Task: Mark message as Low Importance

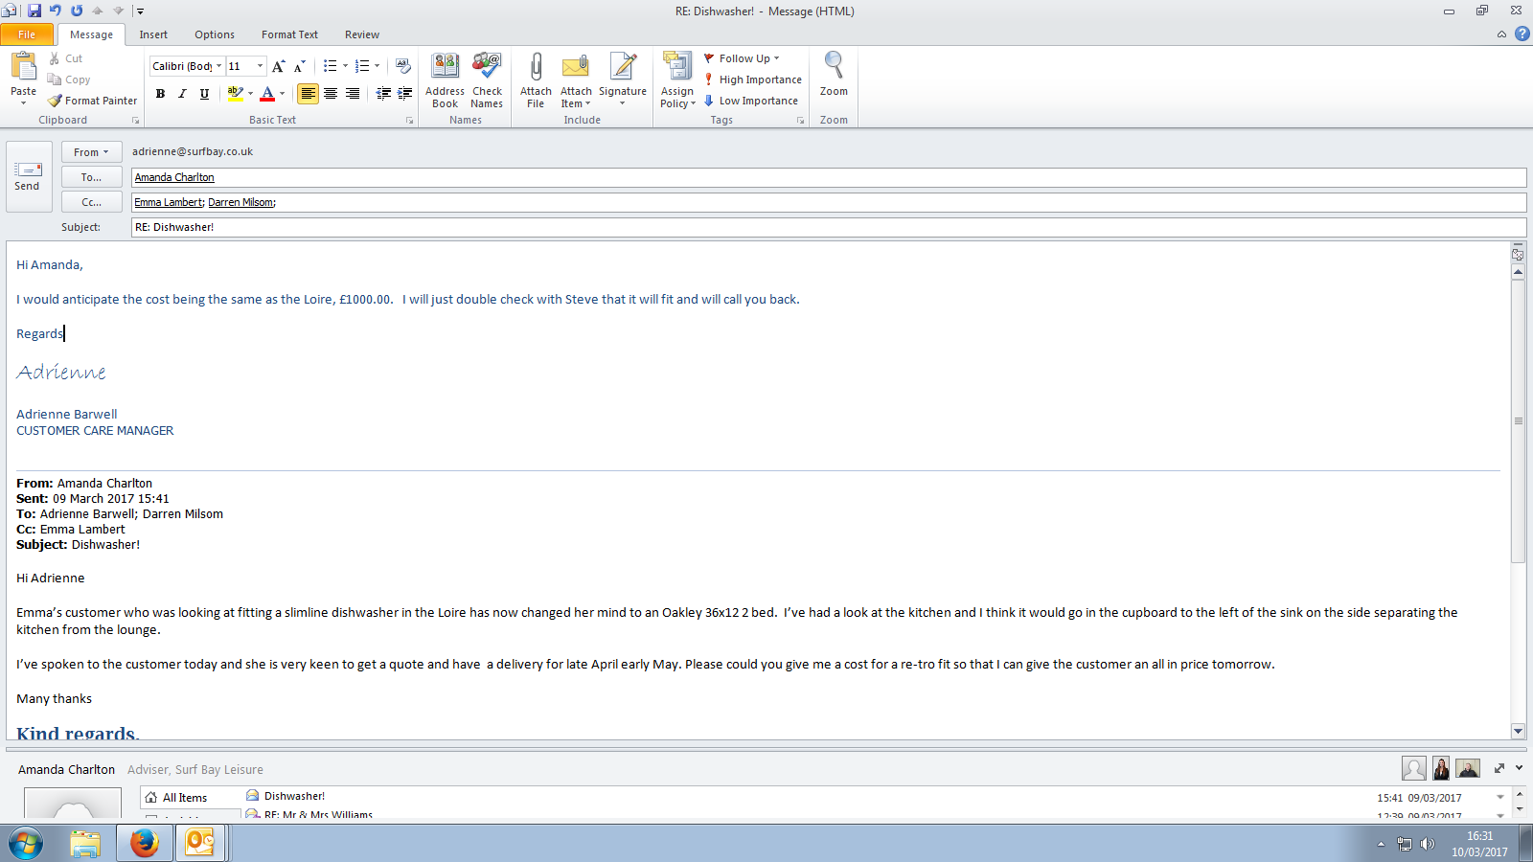Action: point(750,101)
